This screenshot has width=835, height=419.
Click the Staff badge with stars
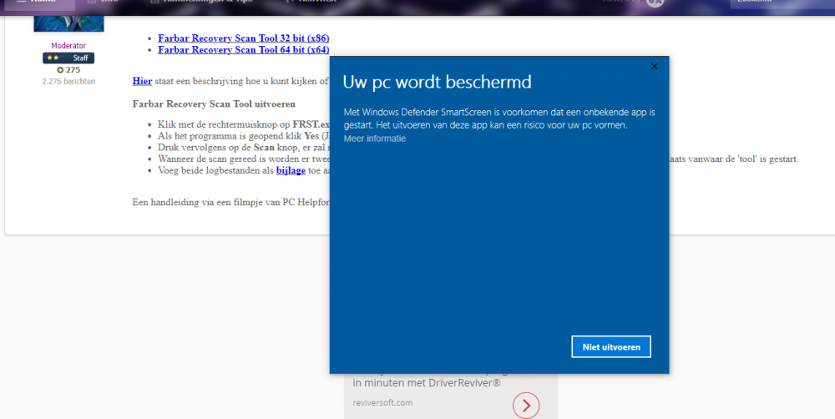(x=68, y=58)
